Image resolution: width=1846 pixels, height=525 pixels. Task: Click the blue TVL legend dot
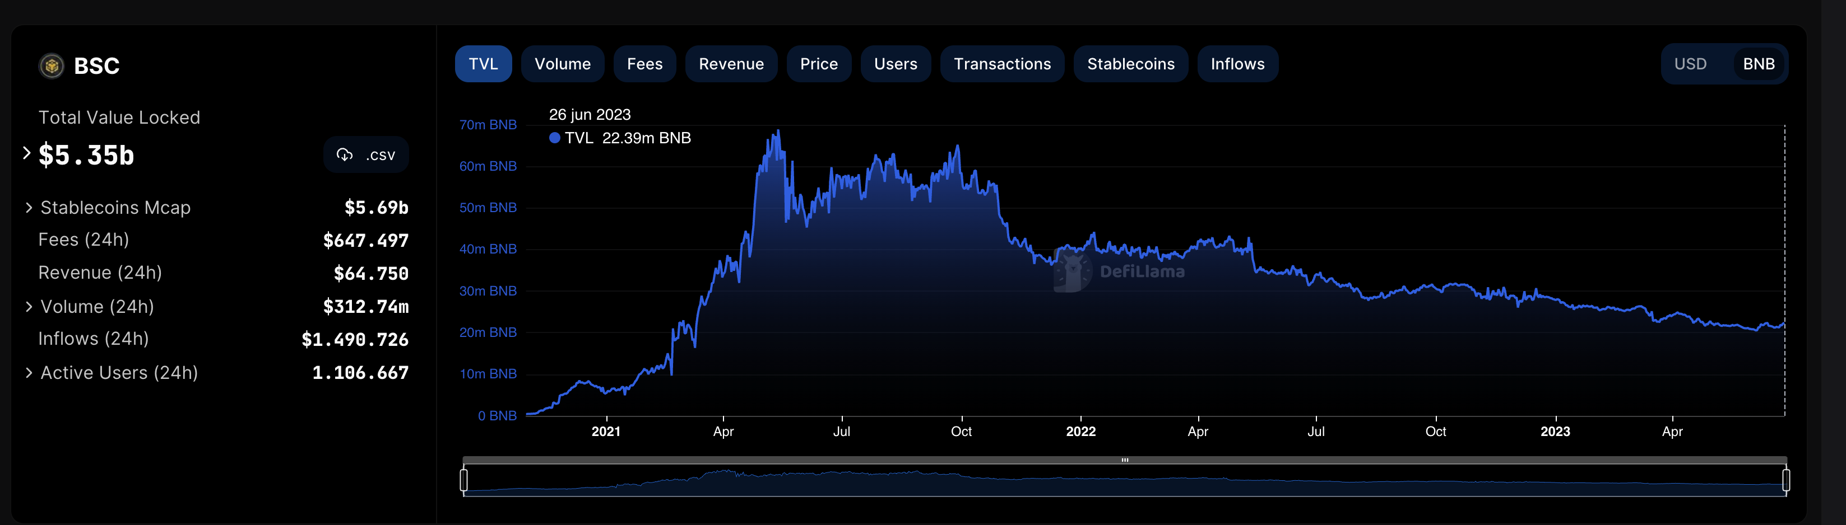click(x=554, y=138)
